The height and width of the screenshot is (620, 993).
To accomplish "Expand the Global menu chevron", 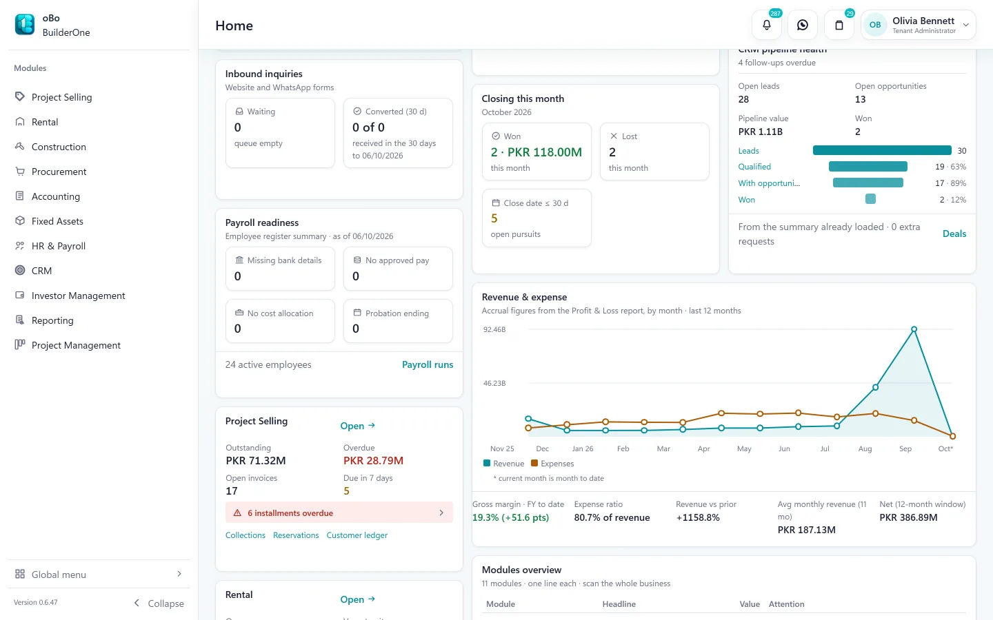I will (179, 574).
